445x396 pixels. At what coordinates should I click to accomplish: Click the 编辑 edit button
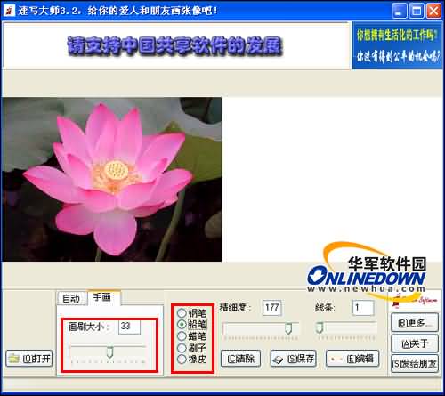352,359
